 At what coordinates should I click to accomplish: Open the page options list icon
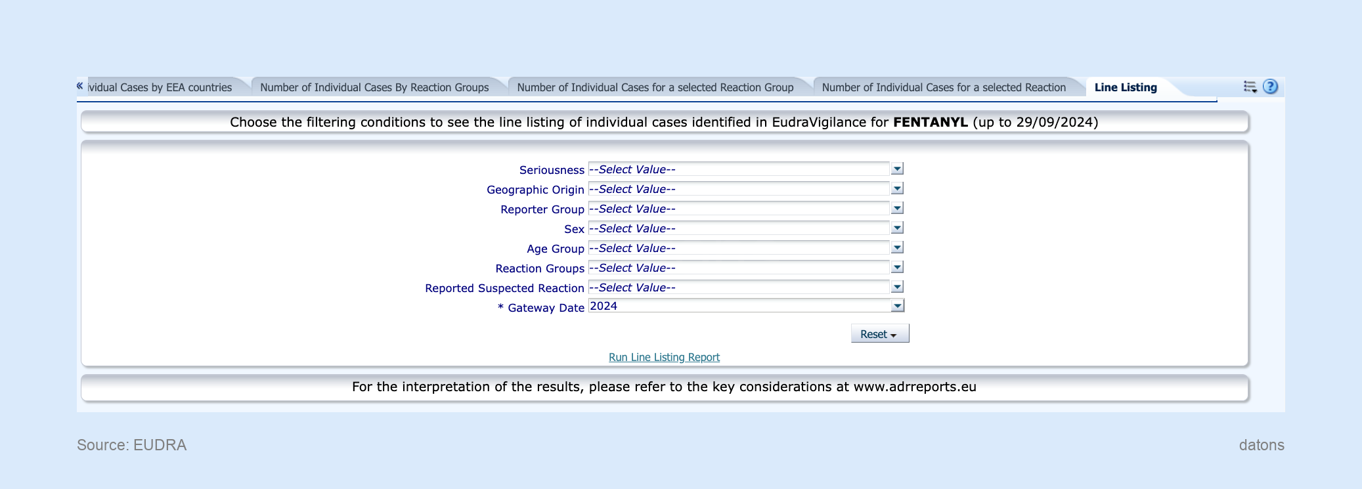pyautogui.click(x=1250, y=87)
